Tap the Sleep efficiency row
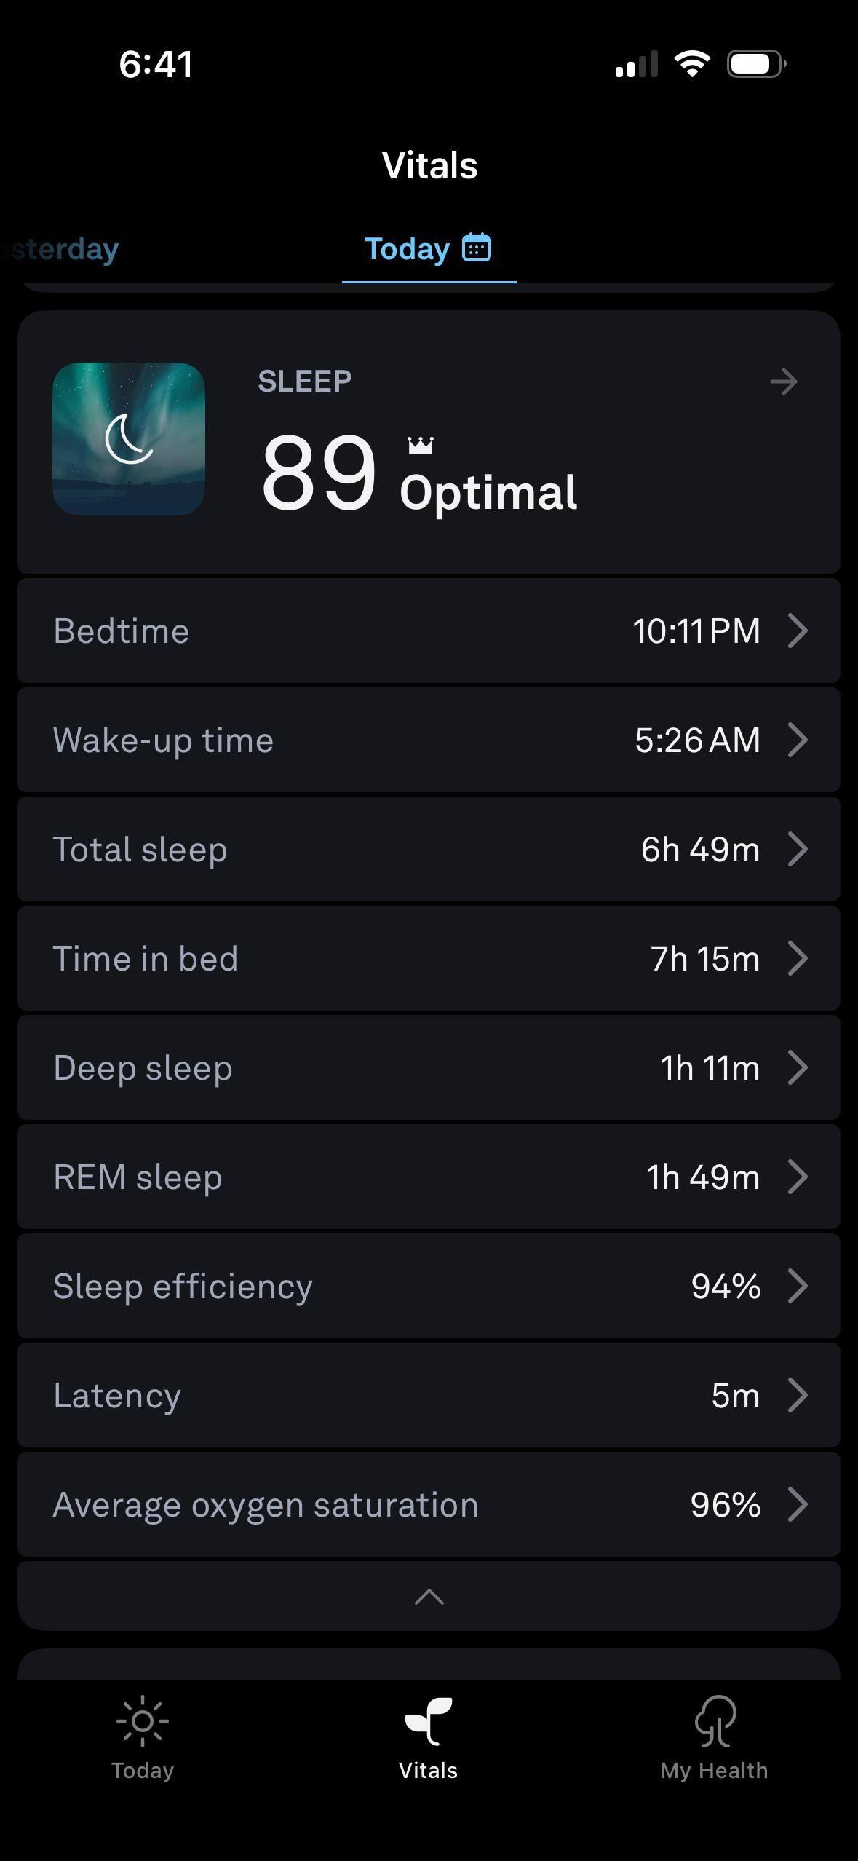The height and width of the screenshot is (1861, 858). (429, 1286)
